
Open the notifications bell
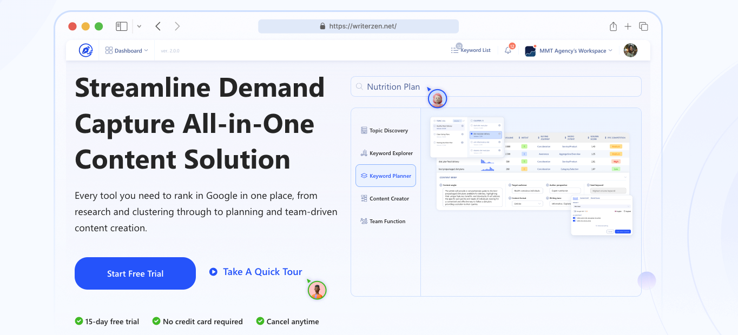click(x=508, y=50)
